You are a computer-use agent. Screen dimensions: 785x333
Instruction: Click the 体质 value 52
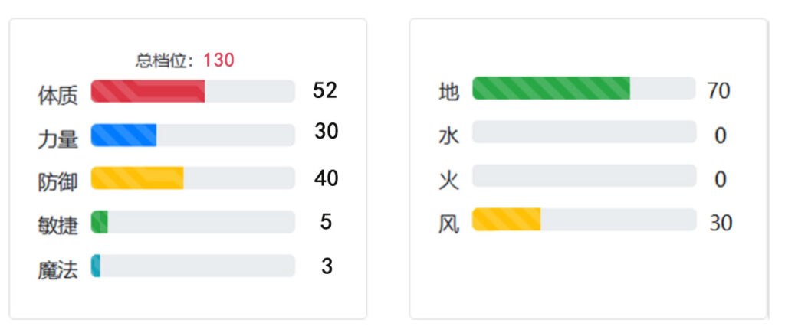click(x=325, y=91)
